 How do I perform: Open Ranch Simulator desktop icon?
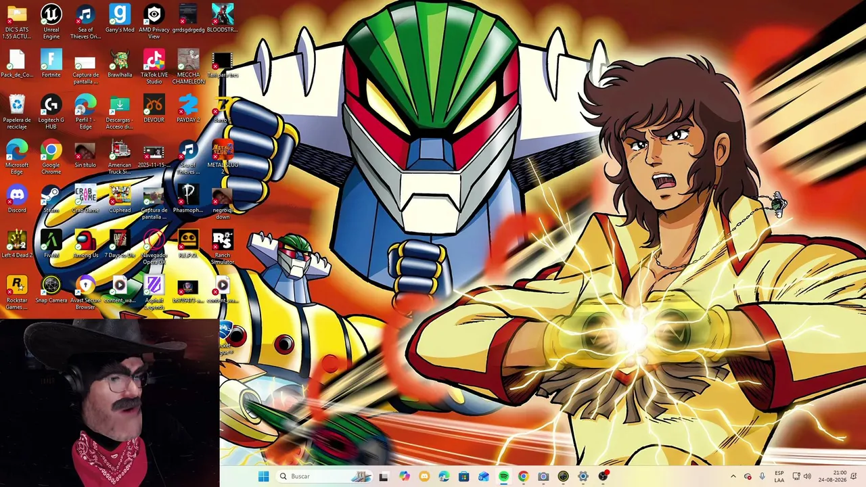222,247
